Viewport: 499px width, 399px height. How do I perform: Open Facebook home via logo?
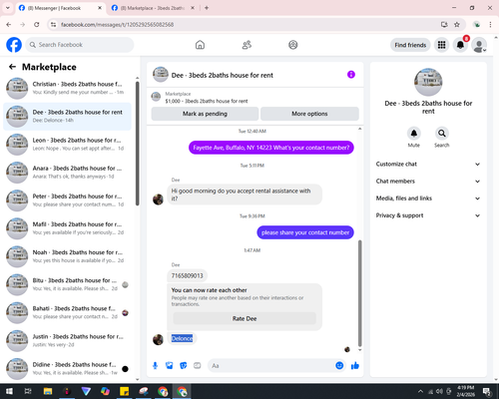(14, 45)
